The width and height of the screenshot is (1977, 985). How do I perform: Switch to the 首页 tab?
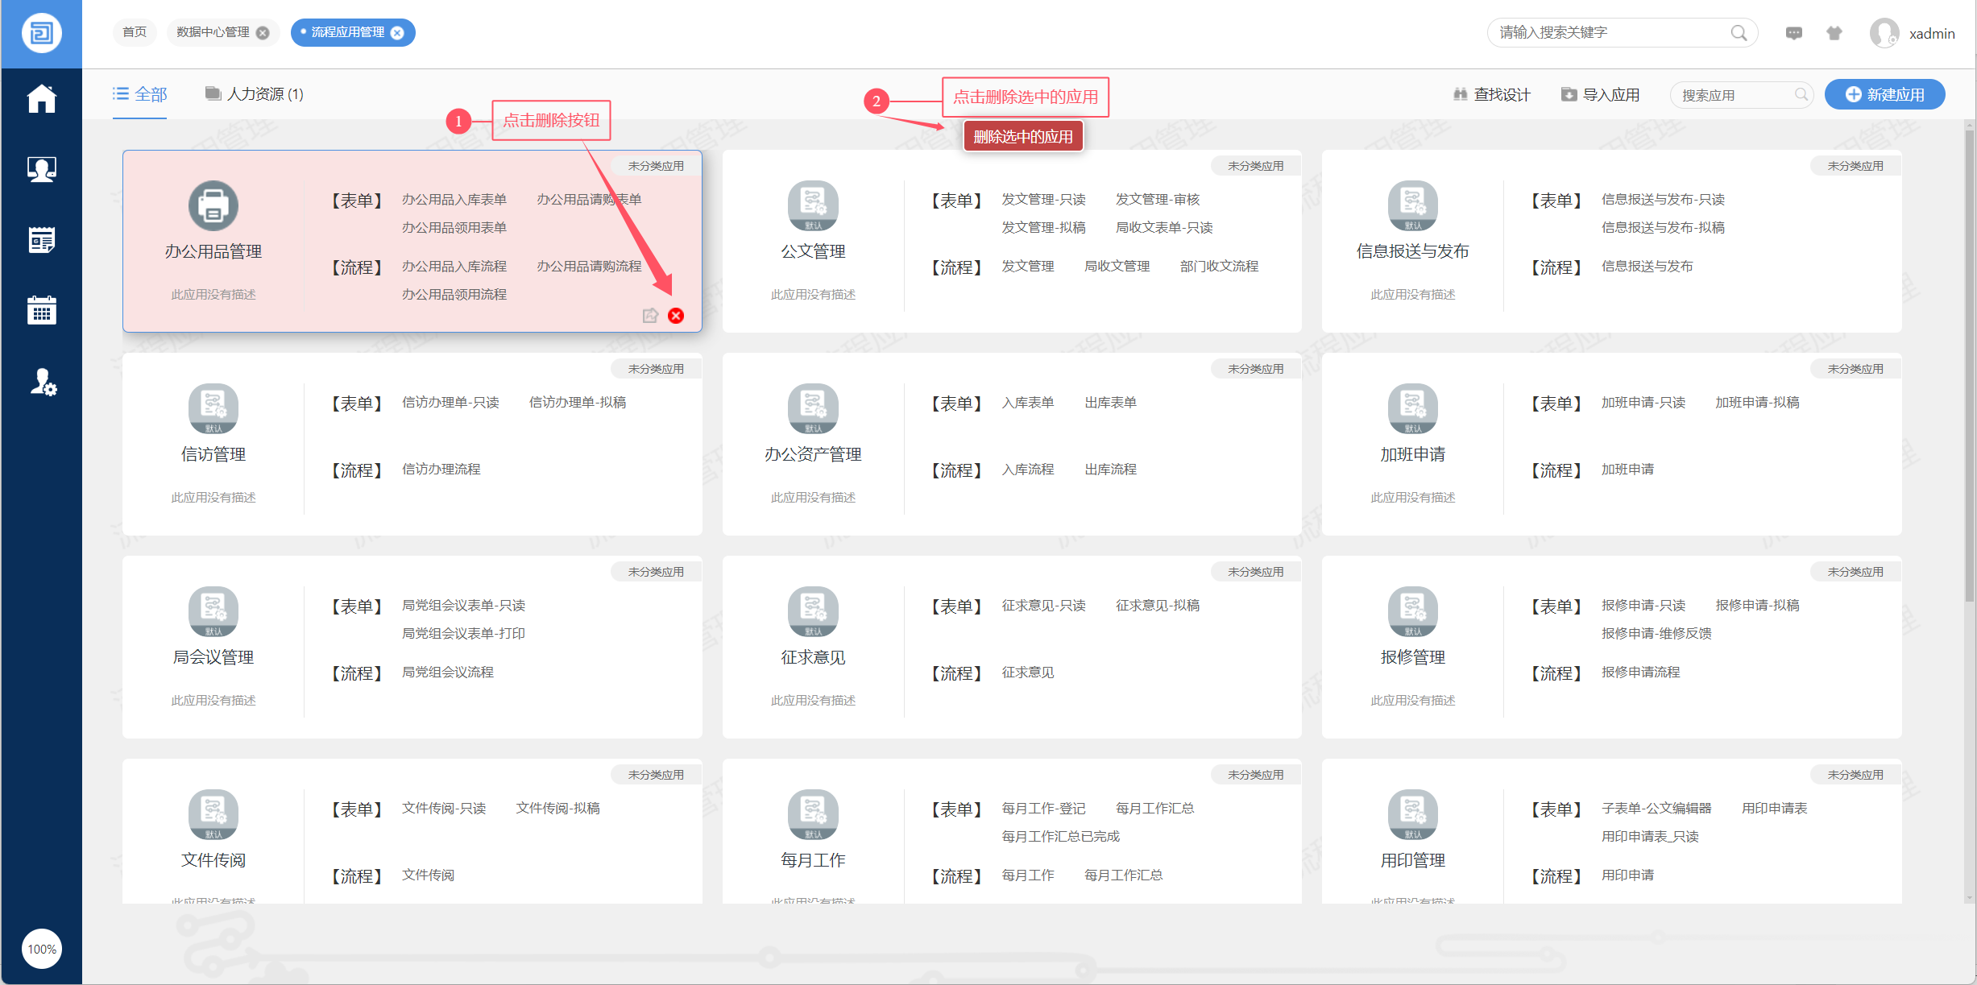click(x=135, y=32)
